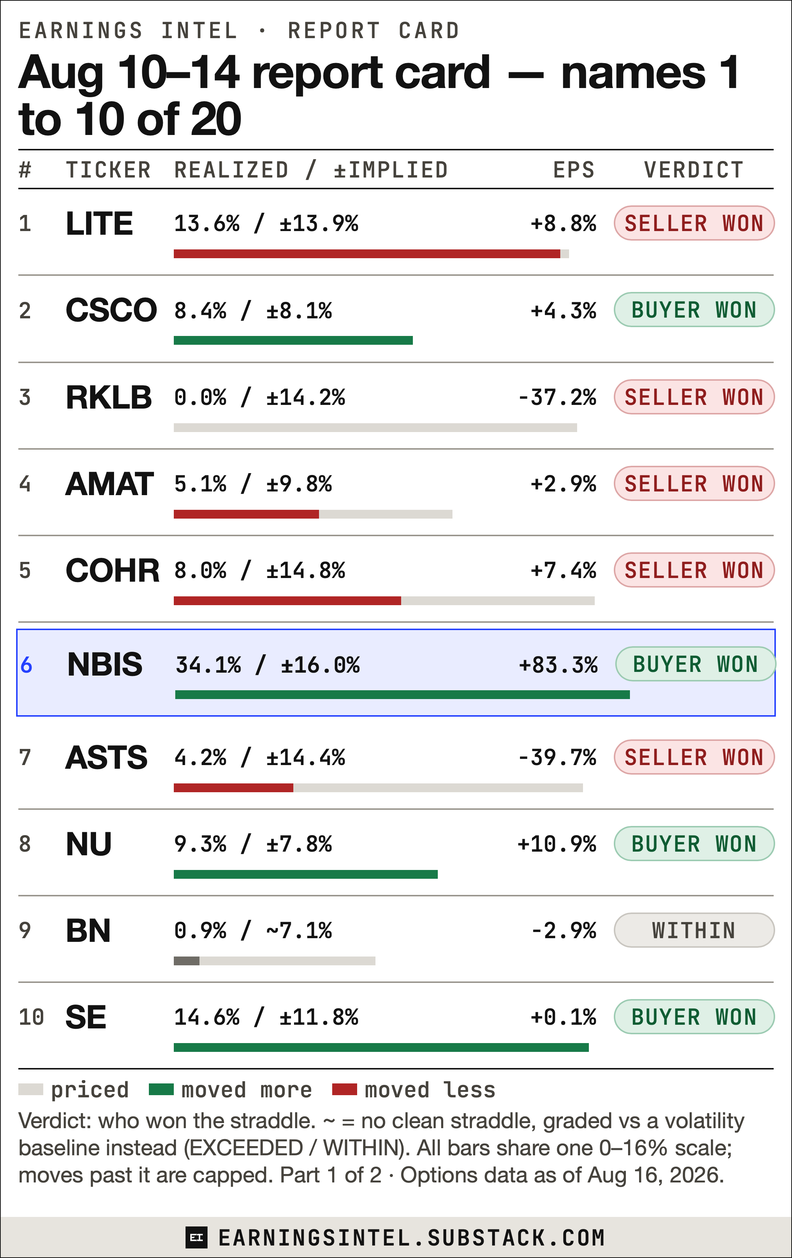Click the red moved less legend swatch
Screen dimensions: 792x1258
click(345, 1089)
